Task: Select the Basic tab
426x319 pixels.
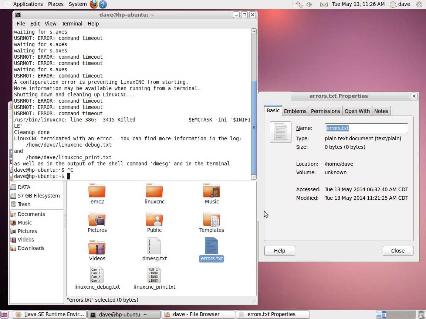Action: tap(273, 110)
